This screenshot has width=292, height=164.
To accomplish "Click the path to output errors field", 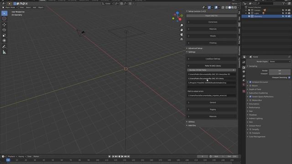I will [212, 95].
